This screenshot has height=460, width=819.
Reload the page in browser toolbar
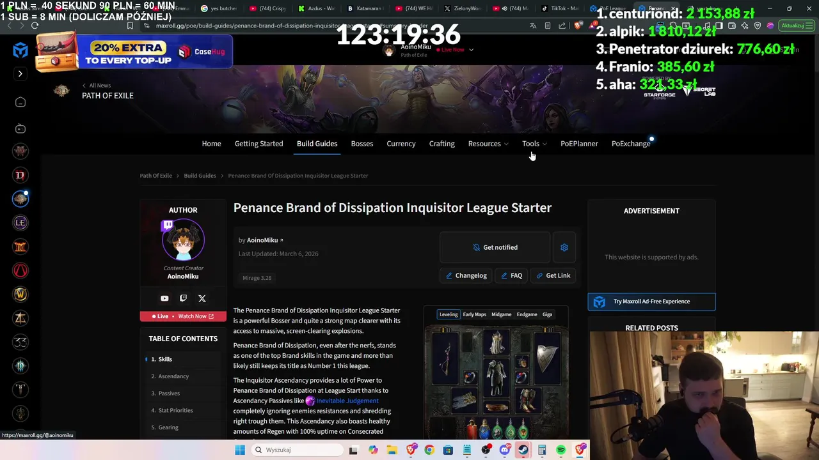click(x=35, y=26)
